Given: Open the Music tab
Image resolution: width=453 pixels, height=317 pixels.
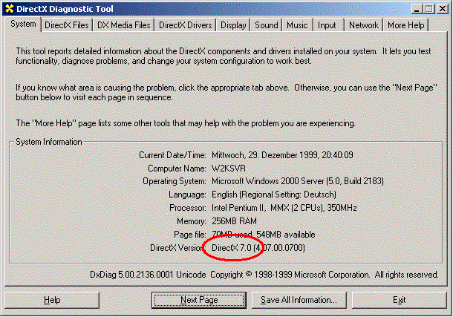Looking at the screenshot, I should tap(297, 25).
